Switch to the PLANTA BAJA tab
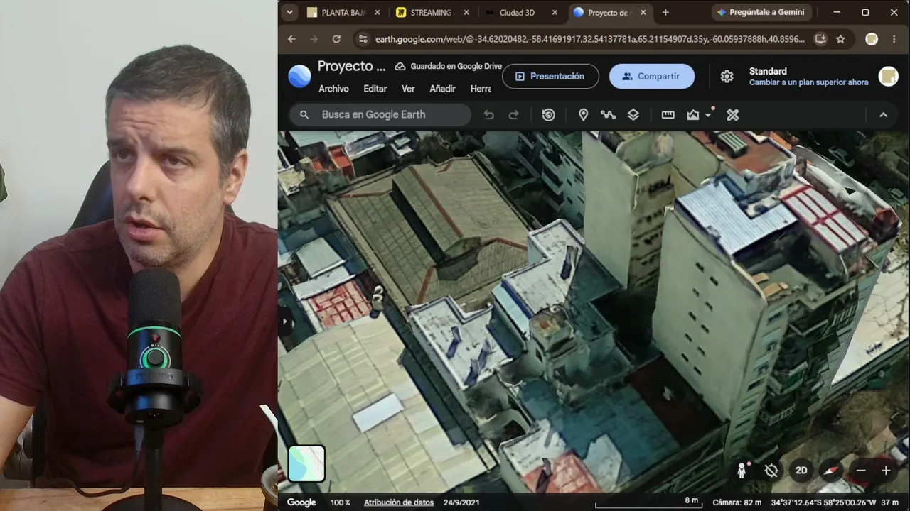The height and width of the screenshot is (511, 910). tap(343, 12)
